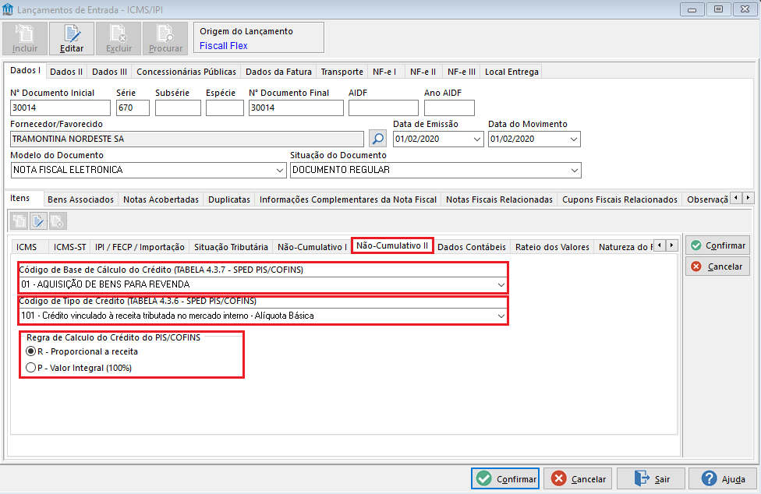761x494 pixels.
Task: Switch to Bens Associados tab
Action: point(80,199)
